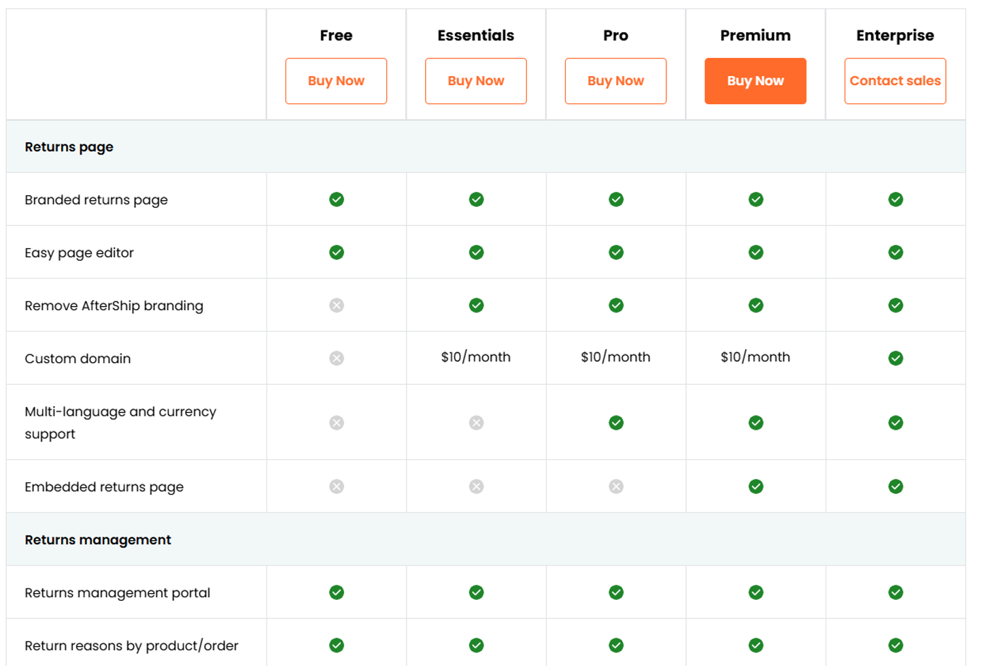Click the Enterprise checkmark for Return reasons by product/order

pos(896,646)
